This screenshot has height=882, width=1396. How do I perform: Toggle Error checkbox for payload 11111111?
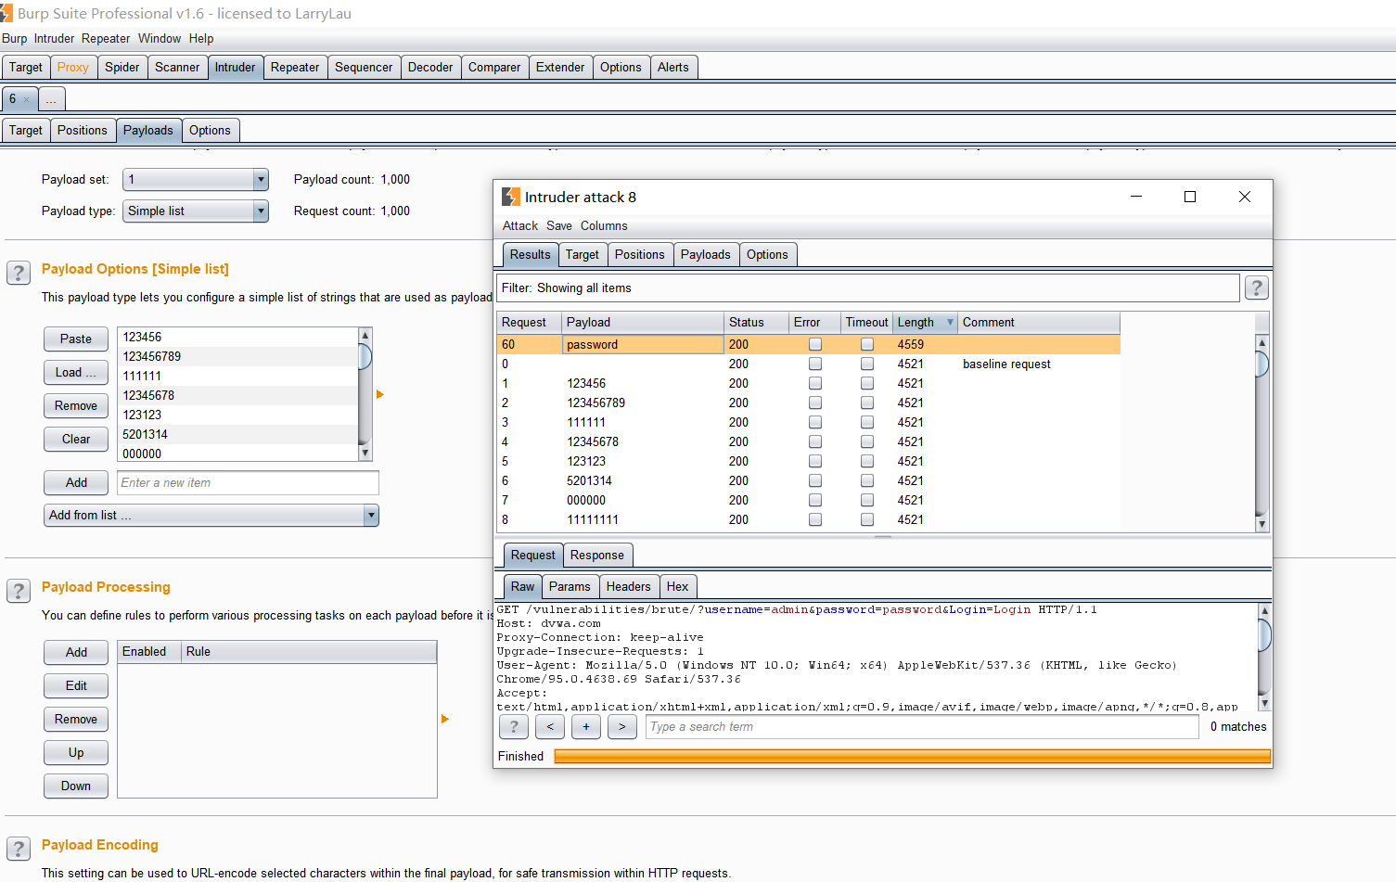815,519
